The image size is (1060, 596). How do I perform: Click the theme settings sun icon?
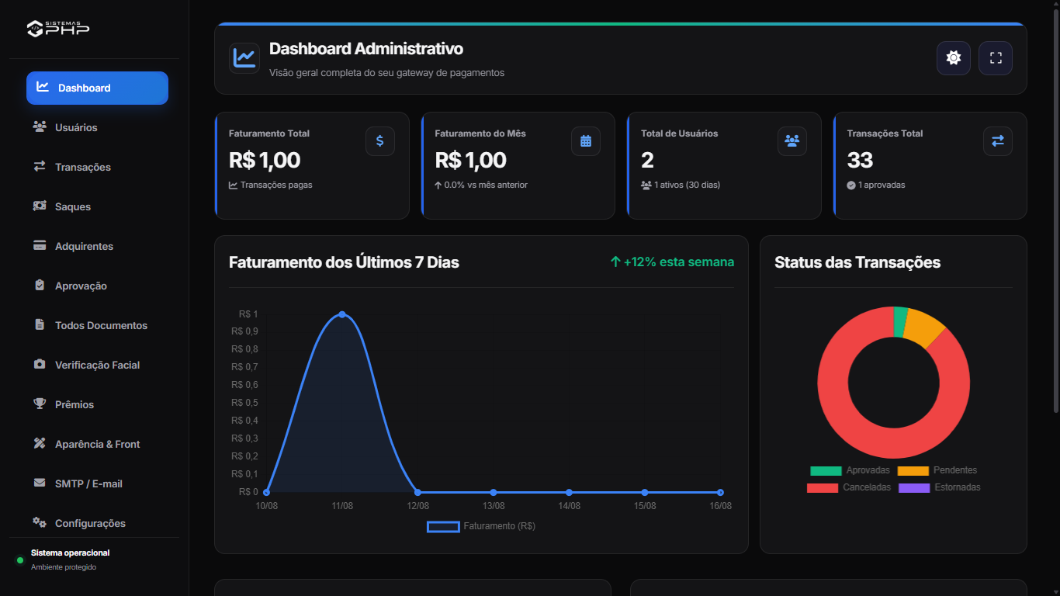954,58
